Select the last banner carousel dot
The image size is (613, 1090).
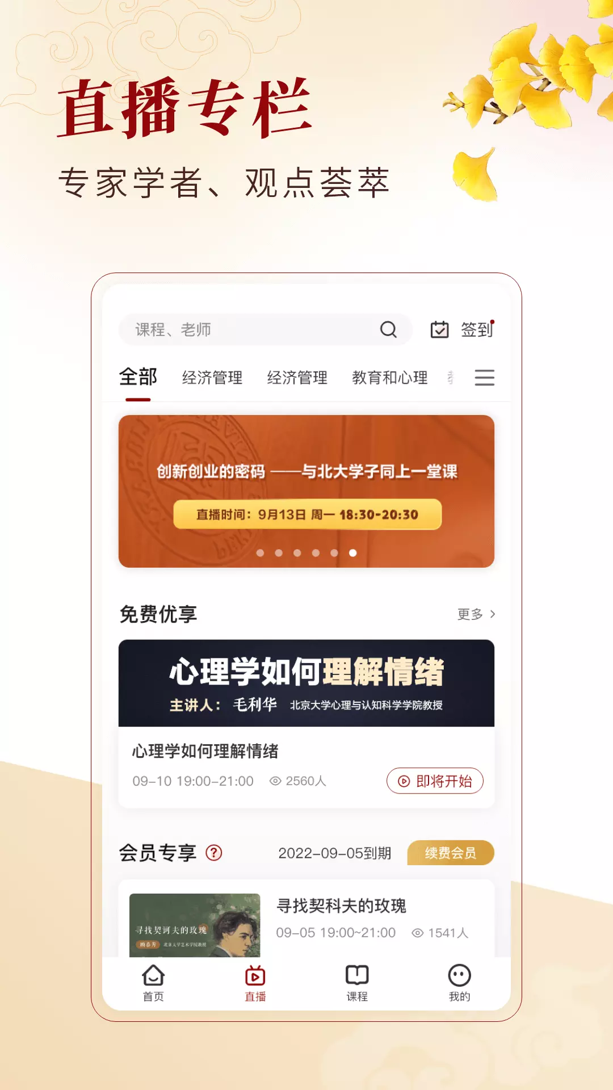pyautogui.click(x=352, y=553)
